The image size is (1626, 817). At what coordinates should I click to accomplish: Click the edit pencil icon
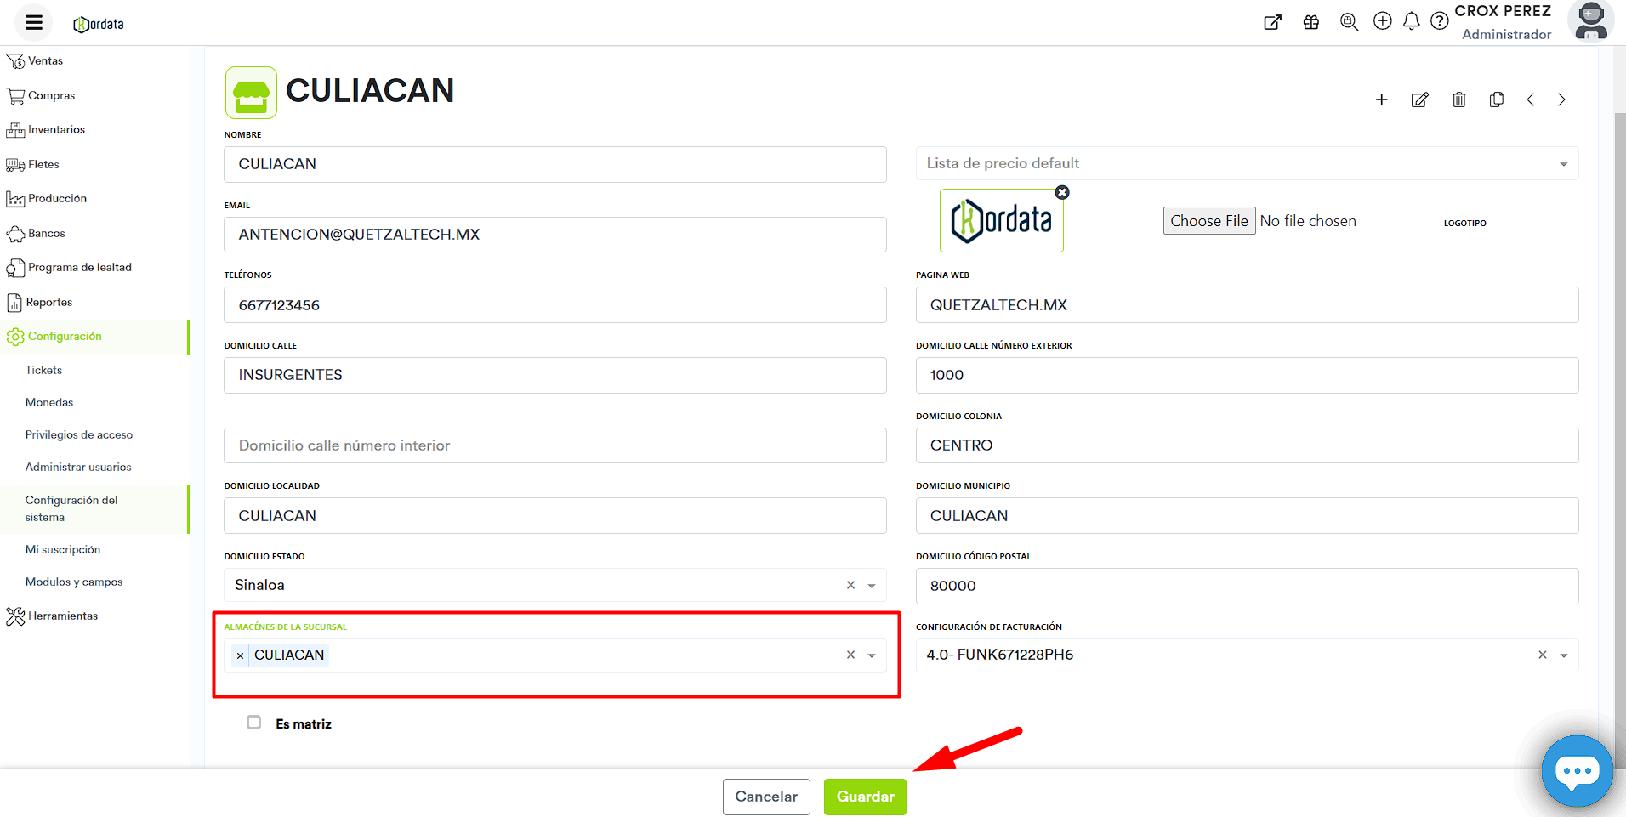(x=1419, y=99)
